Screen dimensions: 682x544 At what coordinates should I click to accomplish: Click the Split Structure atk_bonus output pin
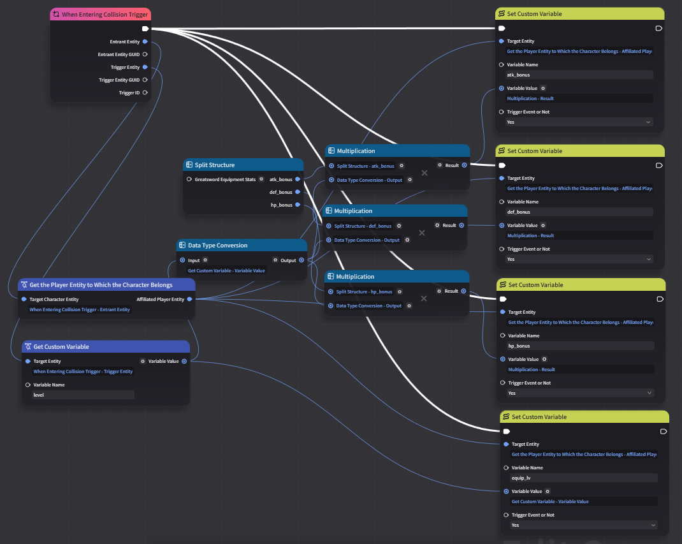tap(298, 179)
